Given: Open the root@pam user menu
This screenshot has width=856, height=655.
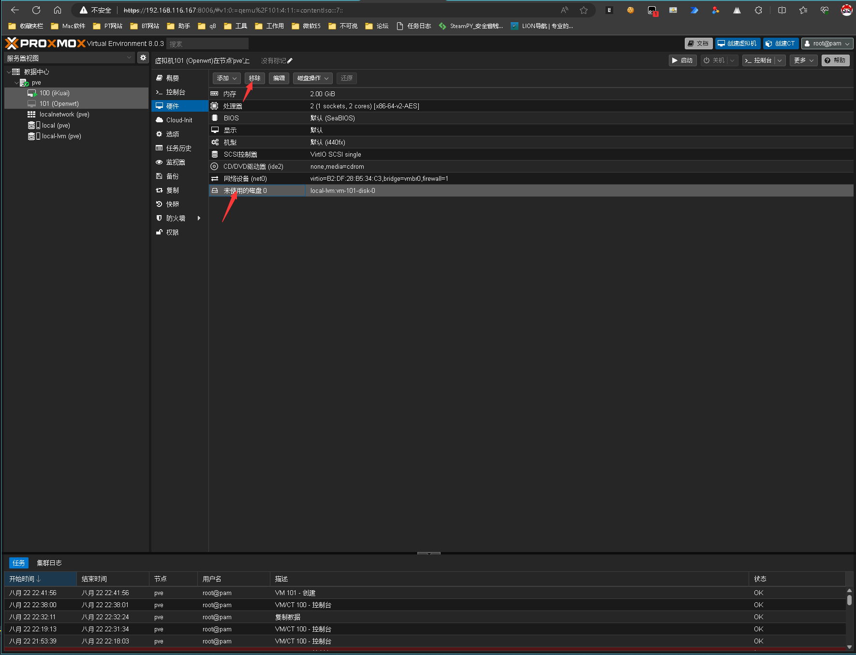Looking at the screenshot, I should [x=827, y=44].
